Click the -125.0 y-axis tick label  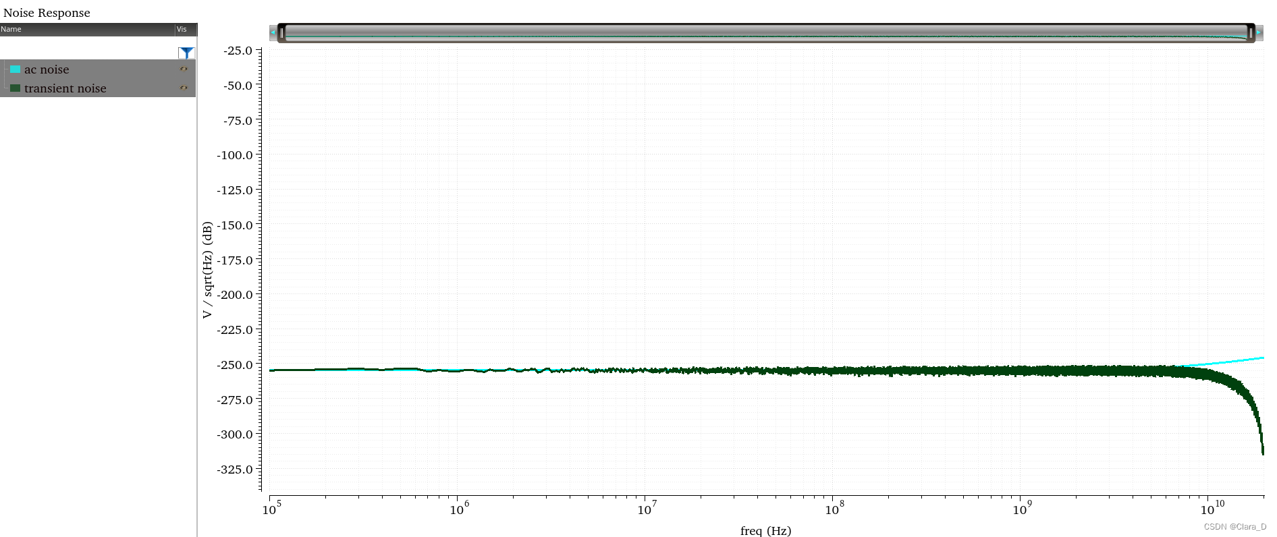(x=235, y=190)
